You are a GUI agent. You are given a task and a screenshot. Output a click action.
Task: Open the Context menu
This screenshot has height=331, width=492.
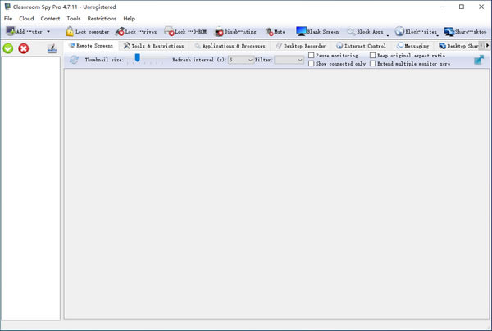50,19
